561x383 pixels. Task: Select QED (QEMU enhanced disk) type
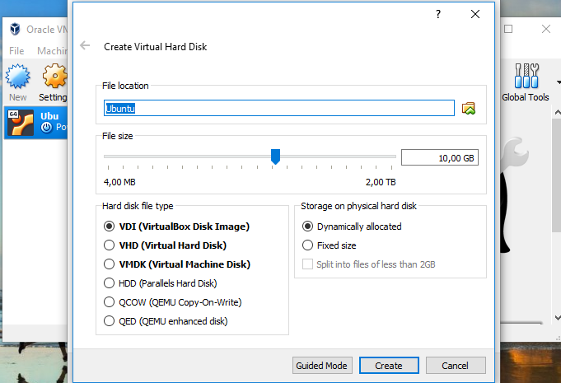pos(166,321)
